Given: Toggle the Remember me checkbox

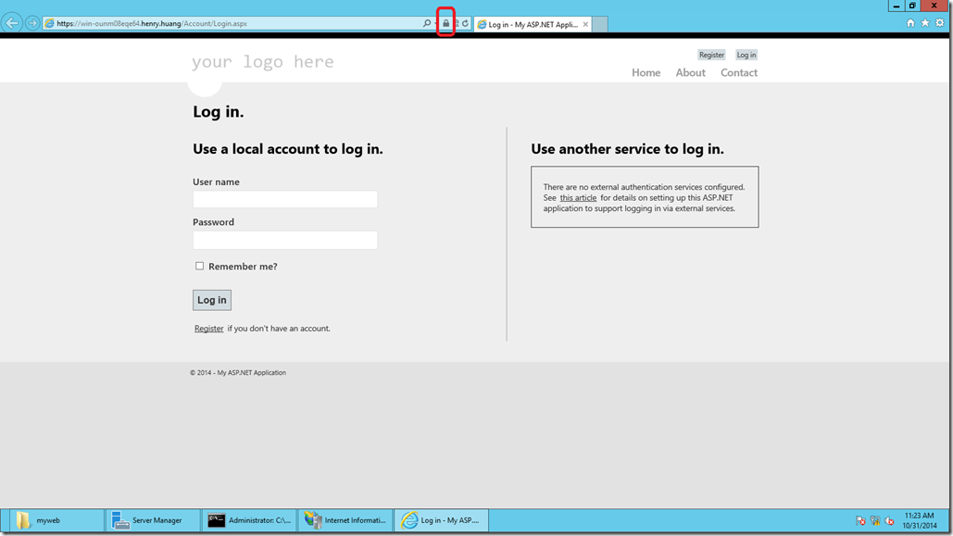Looking at the screenshot, I should click(199, 266).
